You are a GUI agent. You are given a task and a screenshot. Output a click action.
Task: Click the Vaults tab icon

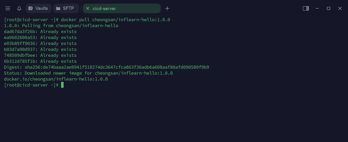[31, 9]
